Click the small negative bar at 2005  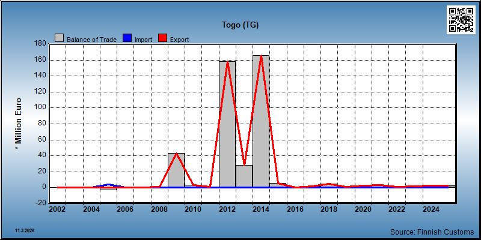point(108,188)
